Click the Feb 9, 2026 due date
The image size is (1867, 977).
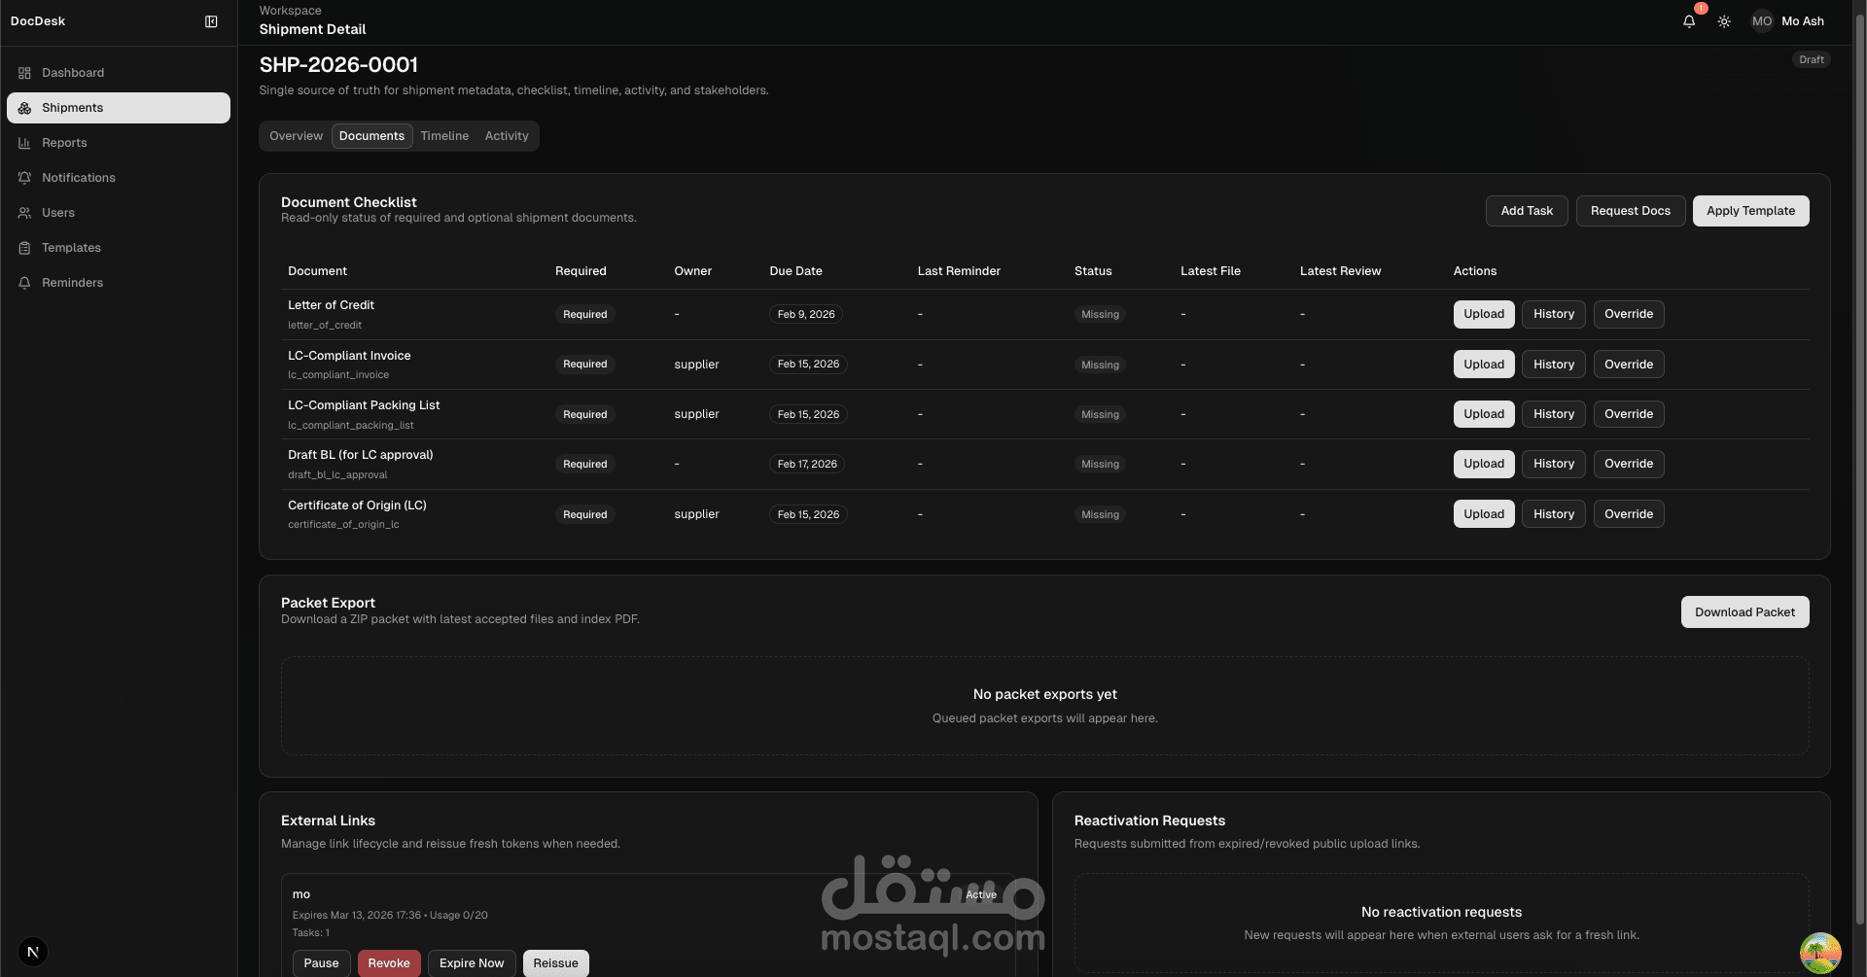point(806,314)
